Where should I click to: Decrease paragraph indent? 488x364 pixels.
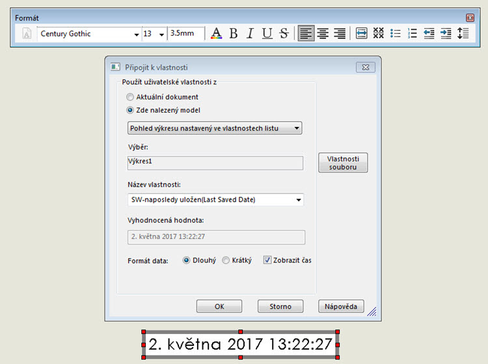[429, 33]
